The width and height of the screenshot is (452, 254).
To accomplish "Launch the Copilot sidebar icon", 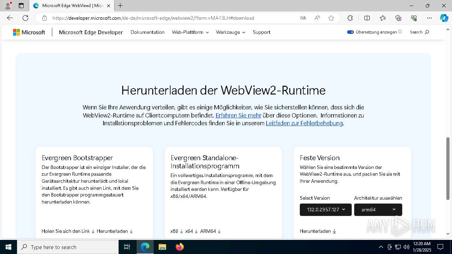I will coord(444,18).
